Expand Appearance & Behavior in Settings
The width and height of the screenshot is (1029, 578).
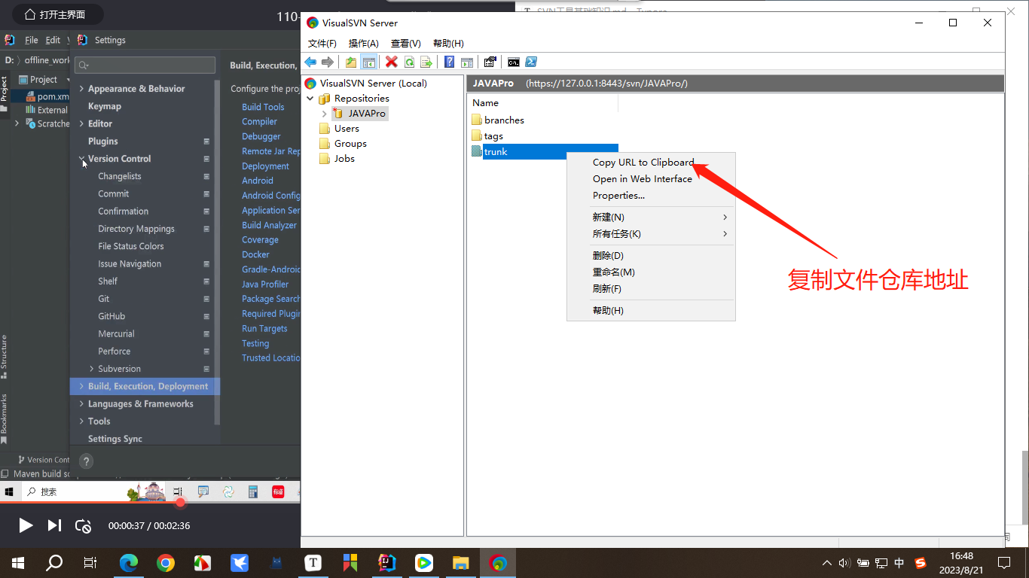coord(81,89)
